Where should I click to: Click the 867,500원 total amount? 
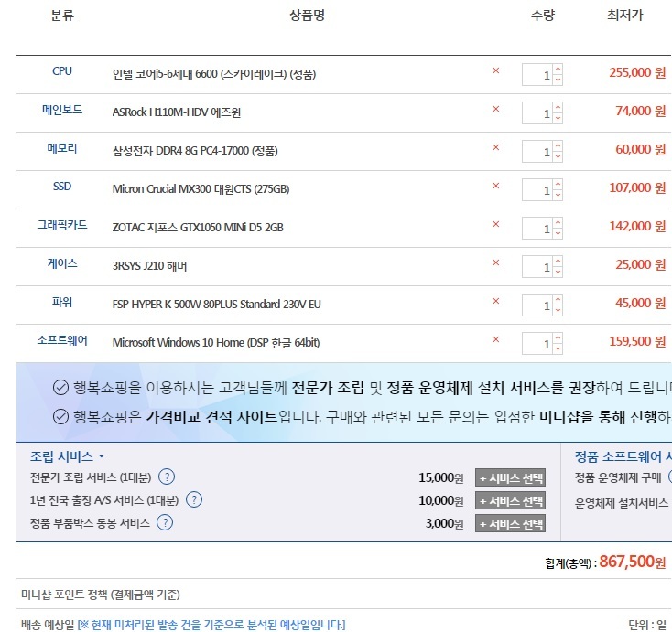point(633,562)
